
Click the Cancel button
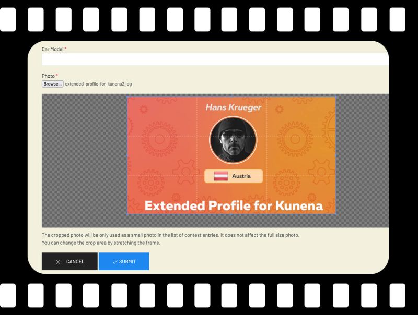click(x=69, y=261)
